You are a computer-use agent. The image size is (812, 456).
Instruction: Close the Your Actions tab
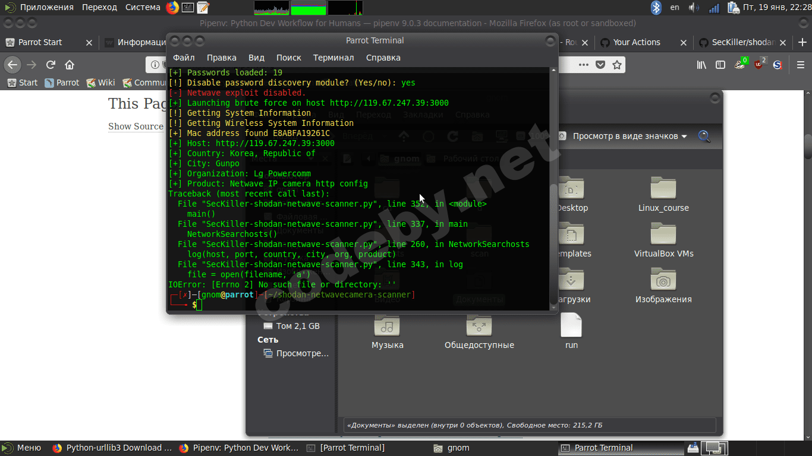(x=684, y=42)
